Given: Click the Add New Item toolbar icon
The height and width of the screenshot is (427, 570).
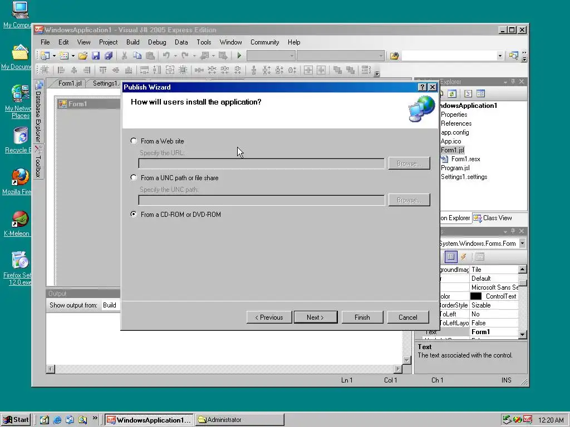Looking at the screenshot, I should pos(64,56).
